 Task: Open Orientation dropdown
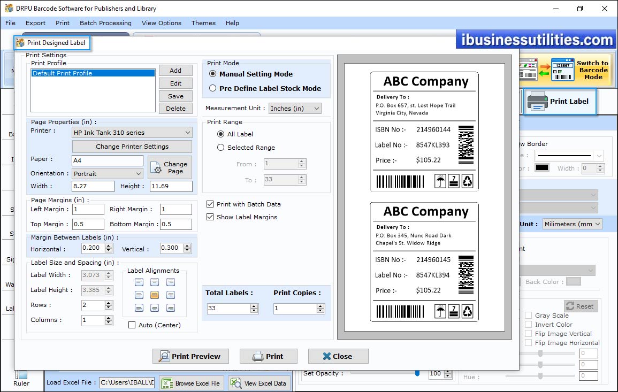tap(107, 173)
